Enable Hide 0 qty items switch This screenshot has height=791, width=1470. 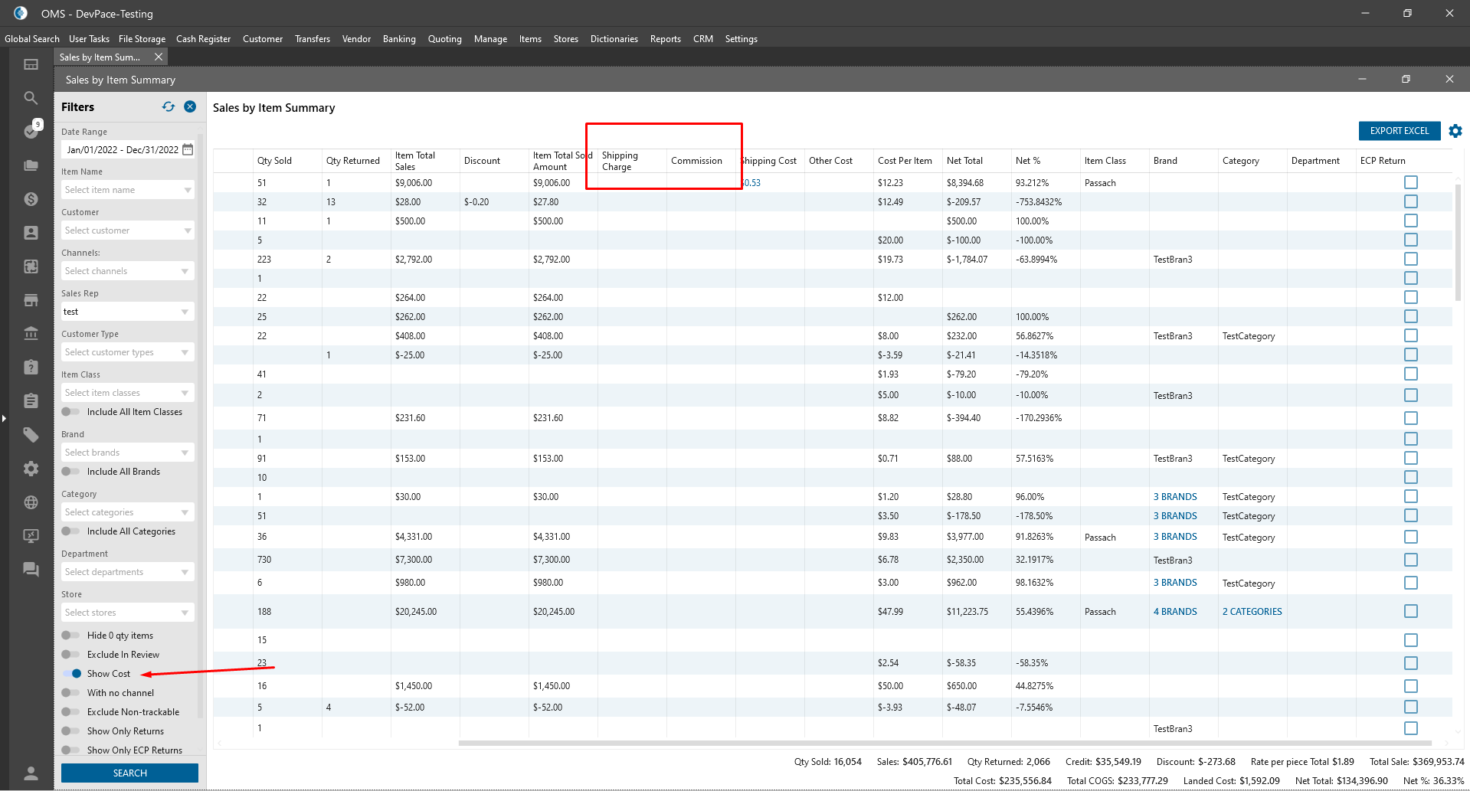click(x=70, y=636)
